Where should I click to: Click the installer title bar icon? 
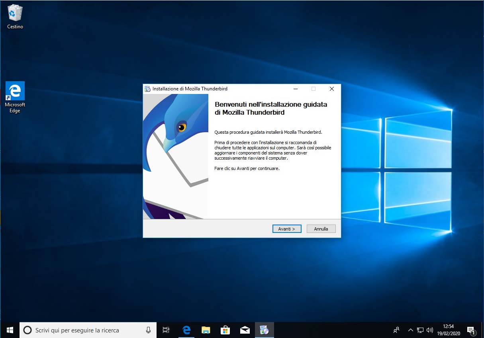[148, 89]
